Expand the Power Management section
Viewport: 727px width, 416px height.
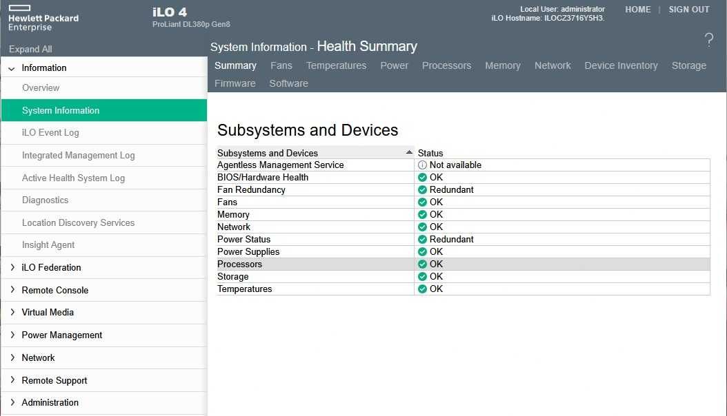12,335
